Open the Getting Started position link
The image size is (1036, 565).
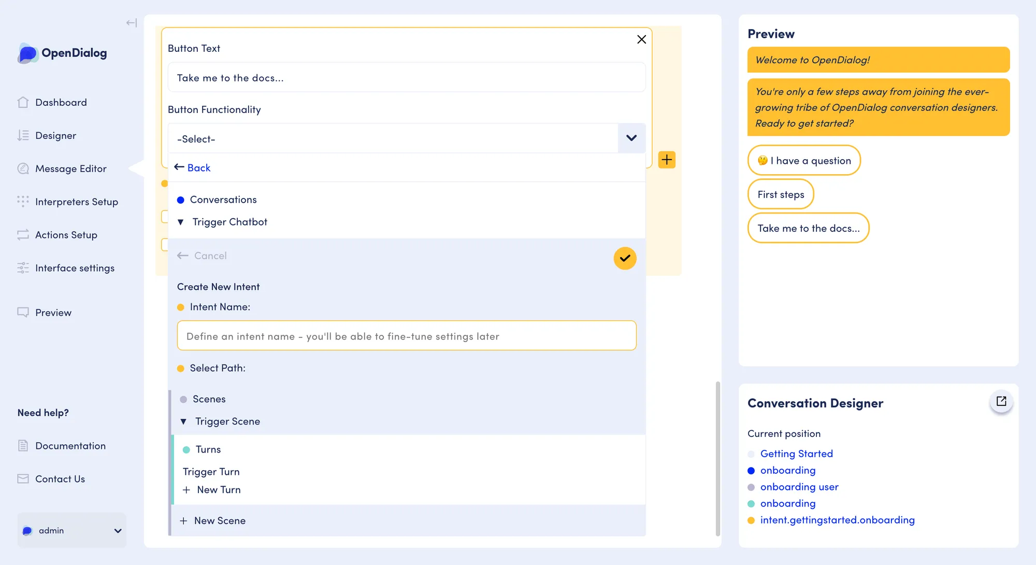tap(797, 454)
